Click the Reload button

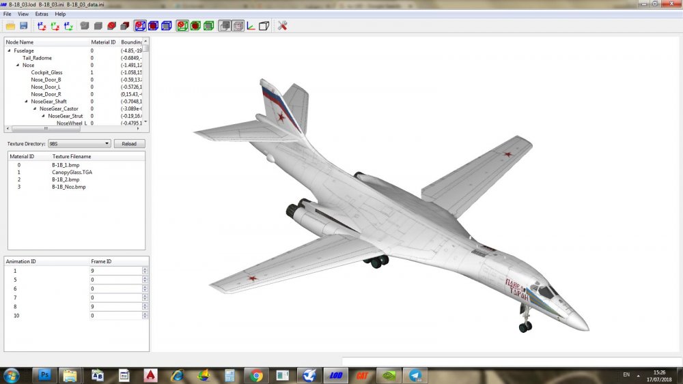tap(129, 143)
